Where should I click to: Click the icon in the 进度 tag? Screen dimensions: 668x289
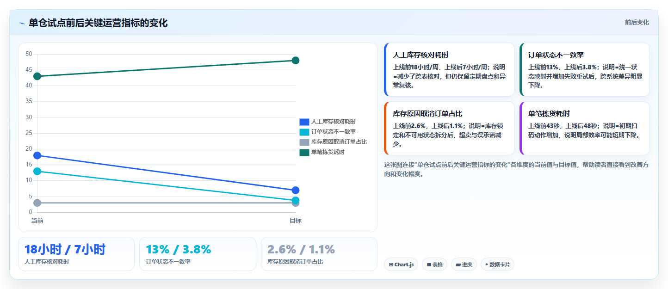pyautogui.click(x=458, y=265)
